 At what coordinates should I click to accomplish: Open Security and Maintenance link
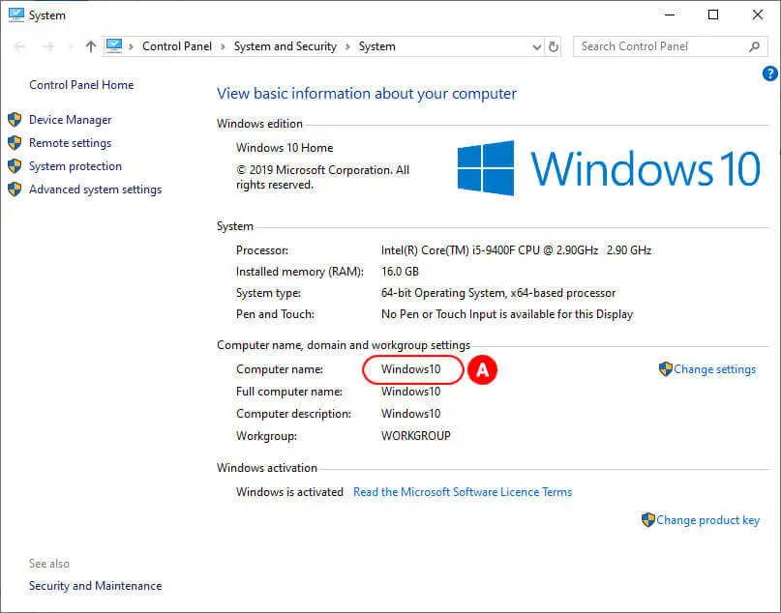tap(95, 586)
